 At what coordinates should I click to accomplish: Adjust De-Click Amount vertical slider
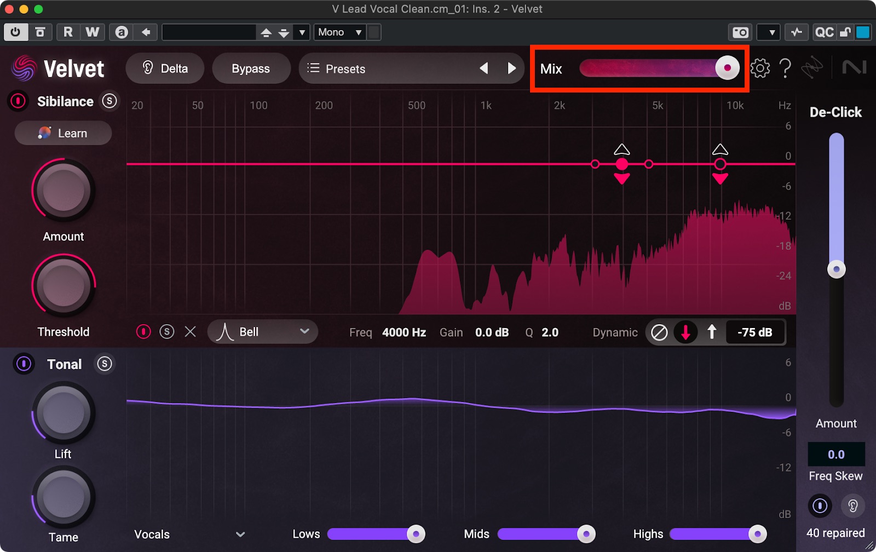coord(836,269)
